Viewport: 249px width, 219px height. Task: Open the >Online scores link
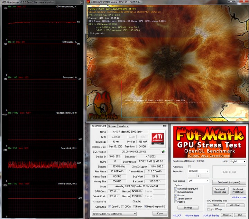coord(239,198)
